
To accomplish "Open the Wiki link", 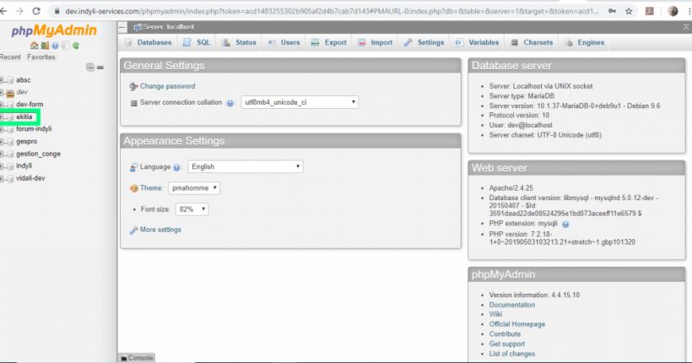I will [495, 314].
